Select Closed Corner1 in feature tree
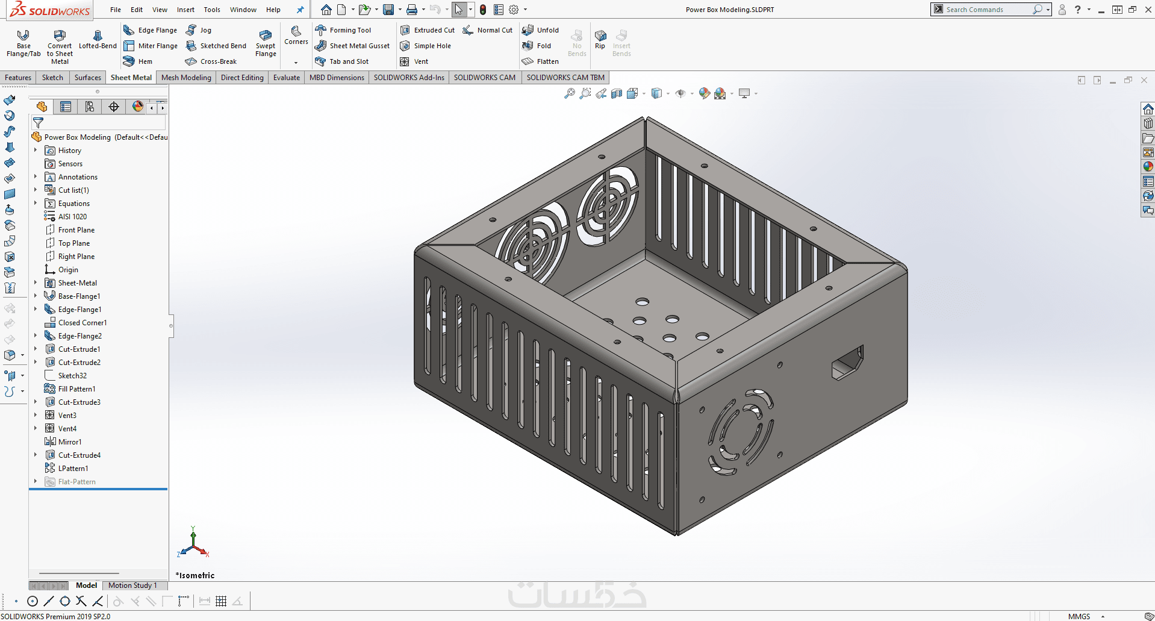Screen dimensions: 1155x621 pyautogui.click(x=76, y=323)
